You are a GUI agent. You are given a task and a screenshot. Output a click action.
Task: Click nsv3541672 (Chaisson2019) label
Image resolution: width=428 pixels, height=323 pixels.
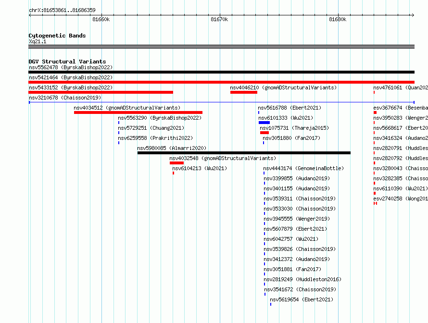[x=300, y=289]
